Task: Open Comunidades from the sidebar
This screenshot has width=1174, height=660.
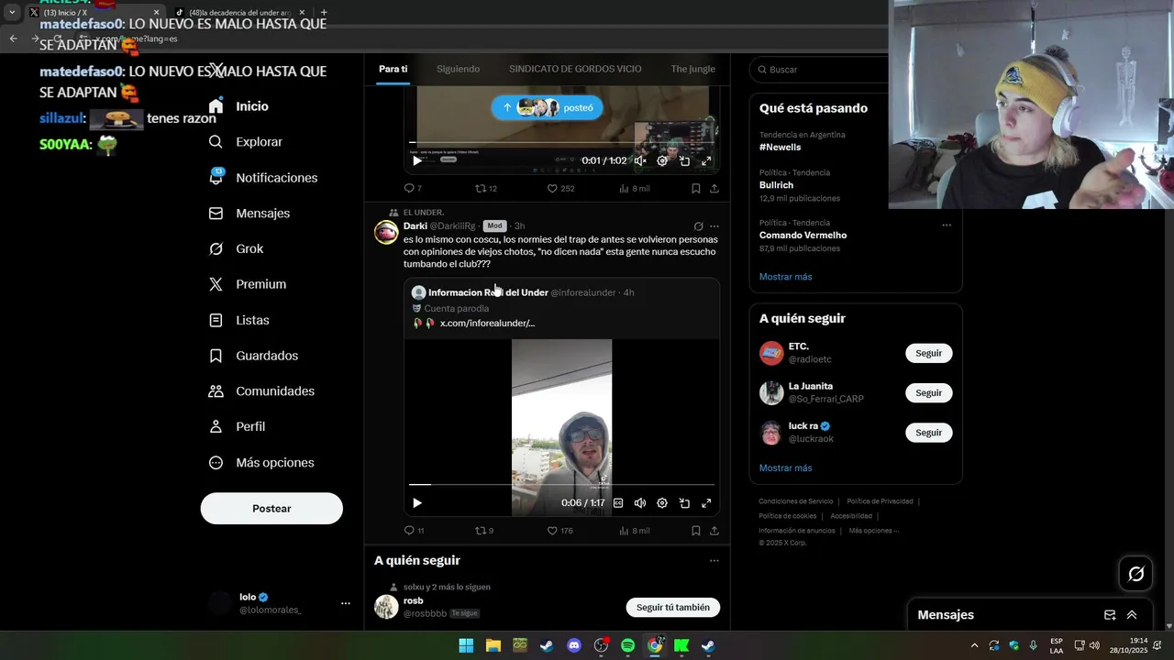Action: [261, 391]
